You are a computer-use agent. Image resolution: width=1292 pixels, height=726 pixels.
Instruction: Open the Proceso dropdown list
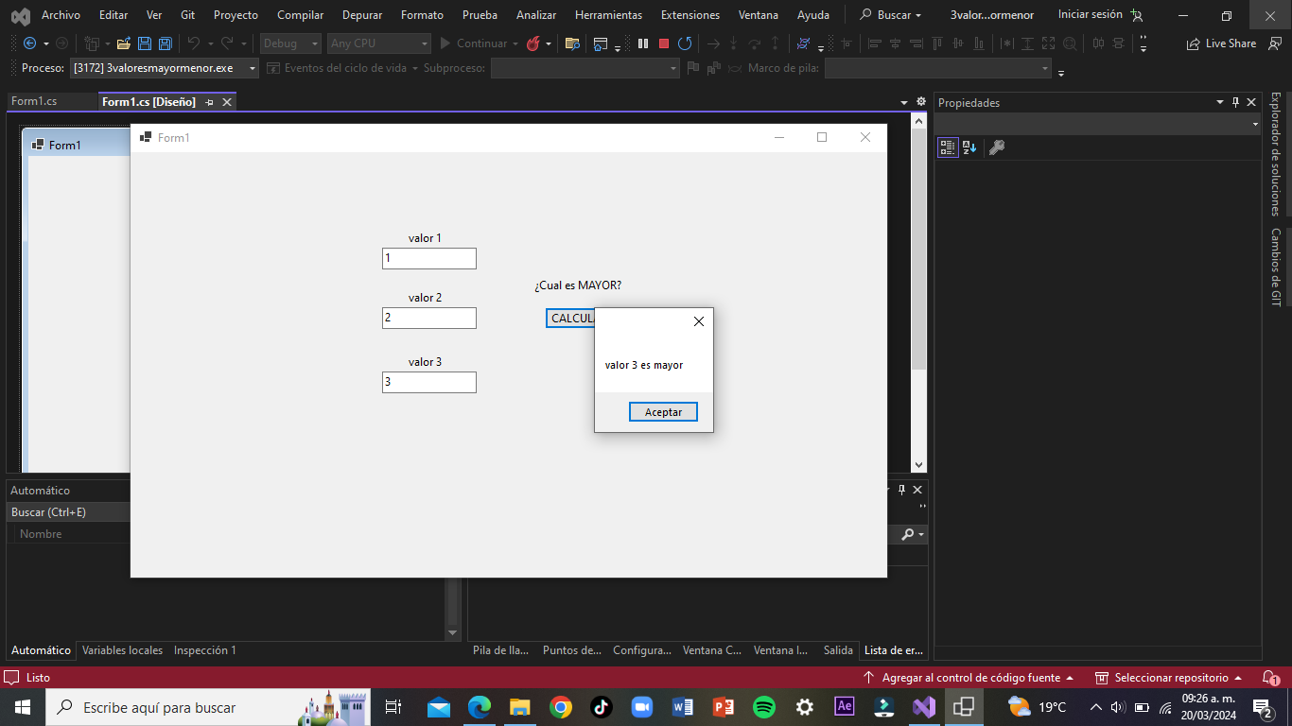(252, 68)
